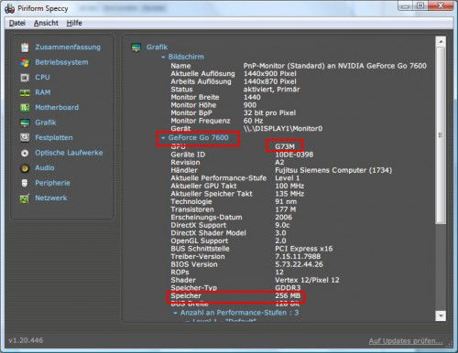Screen dimensions: 458x353
Task: Collapse the Bildschirm tree node
Action: (x=163, y=57)
